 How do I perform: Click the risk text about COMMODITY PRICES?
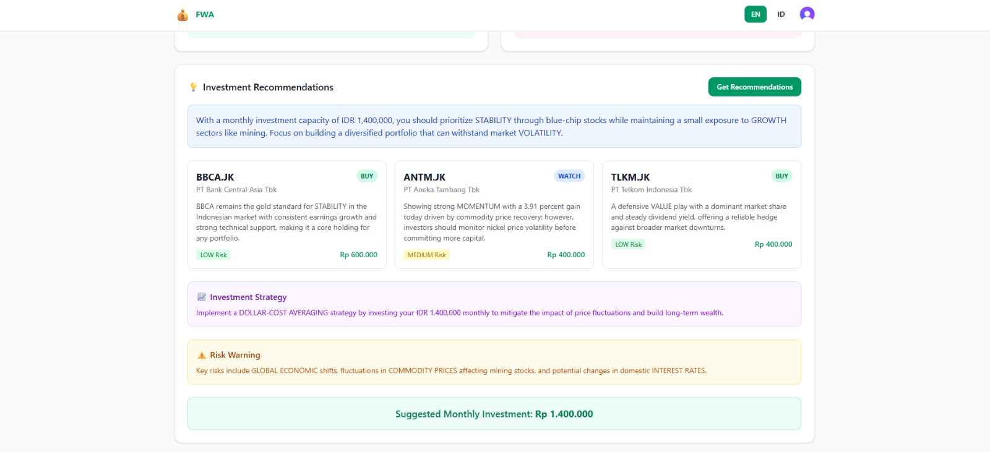click(x=451, y=371)
